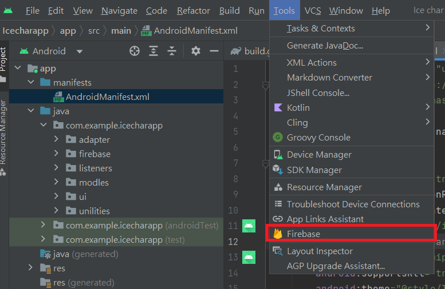Image resolution: width=445 pixels, height=289 pixels.
Task: Open the Help menu
Action: (381, 11)
